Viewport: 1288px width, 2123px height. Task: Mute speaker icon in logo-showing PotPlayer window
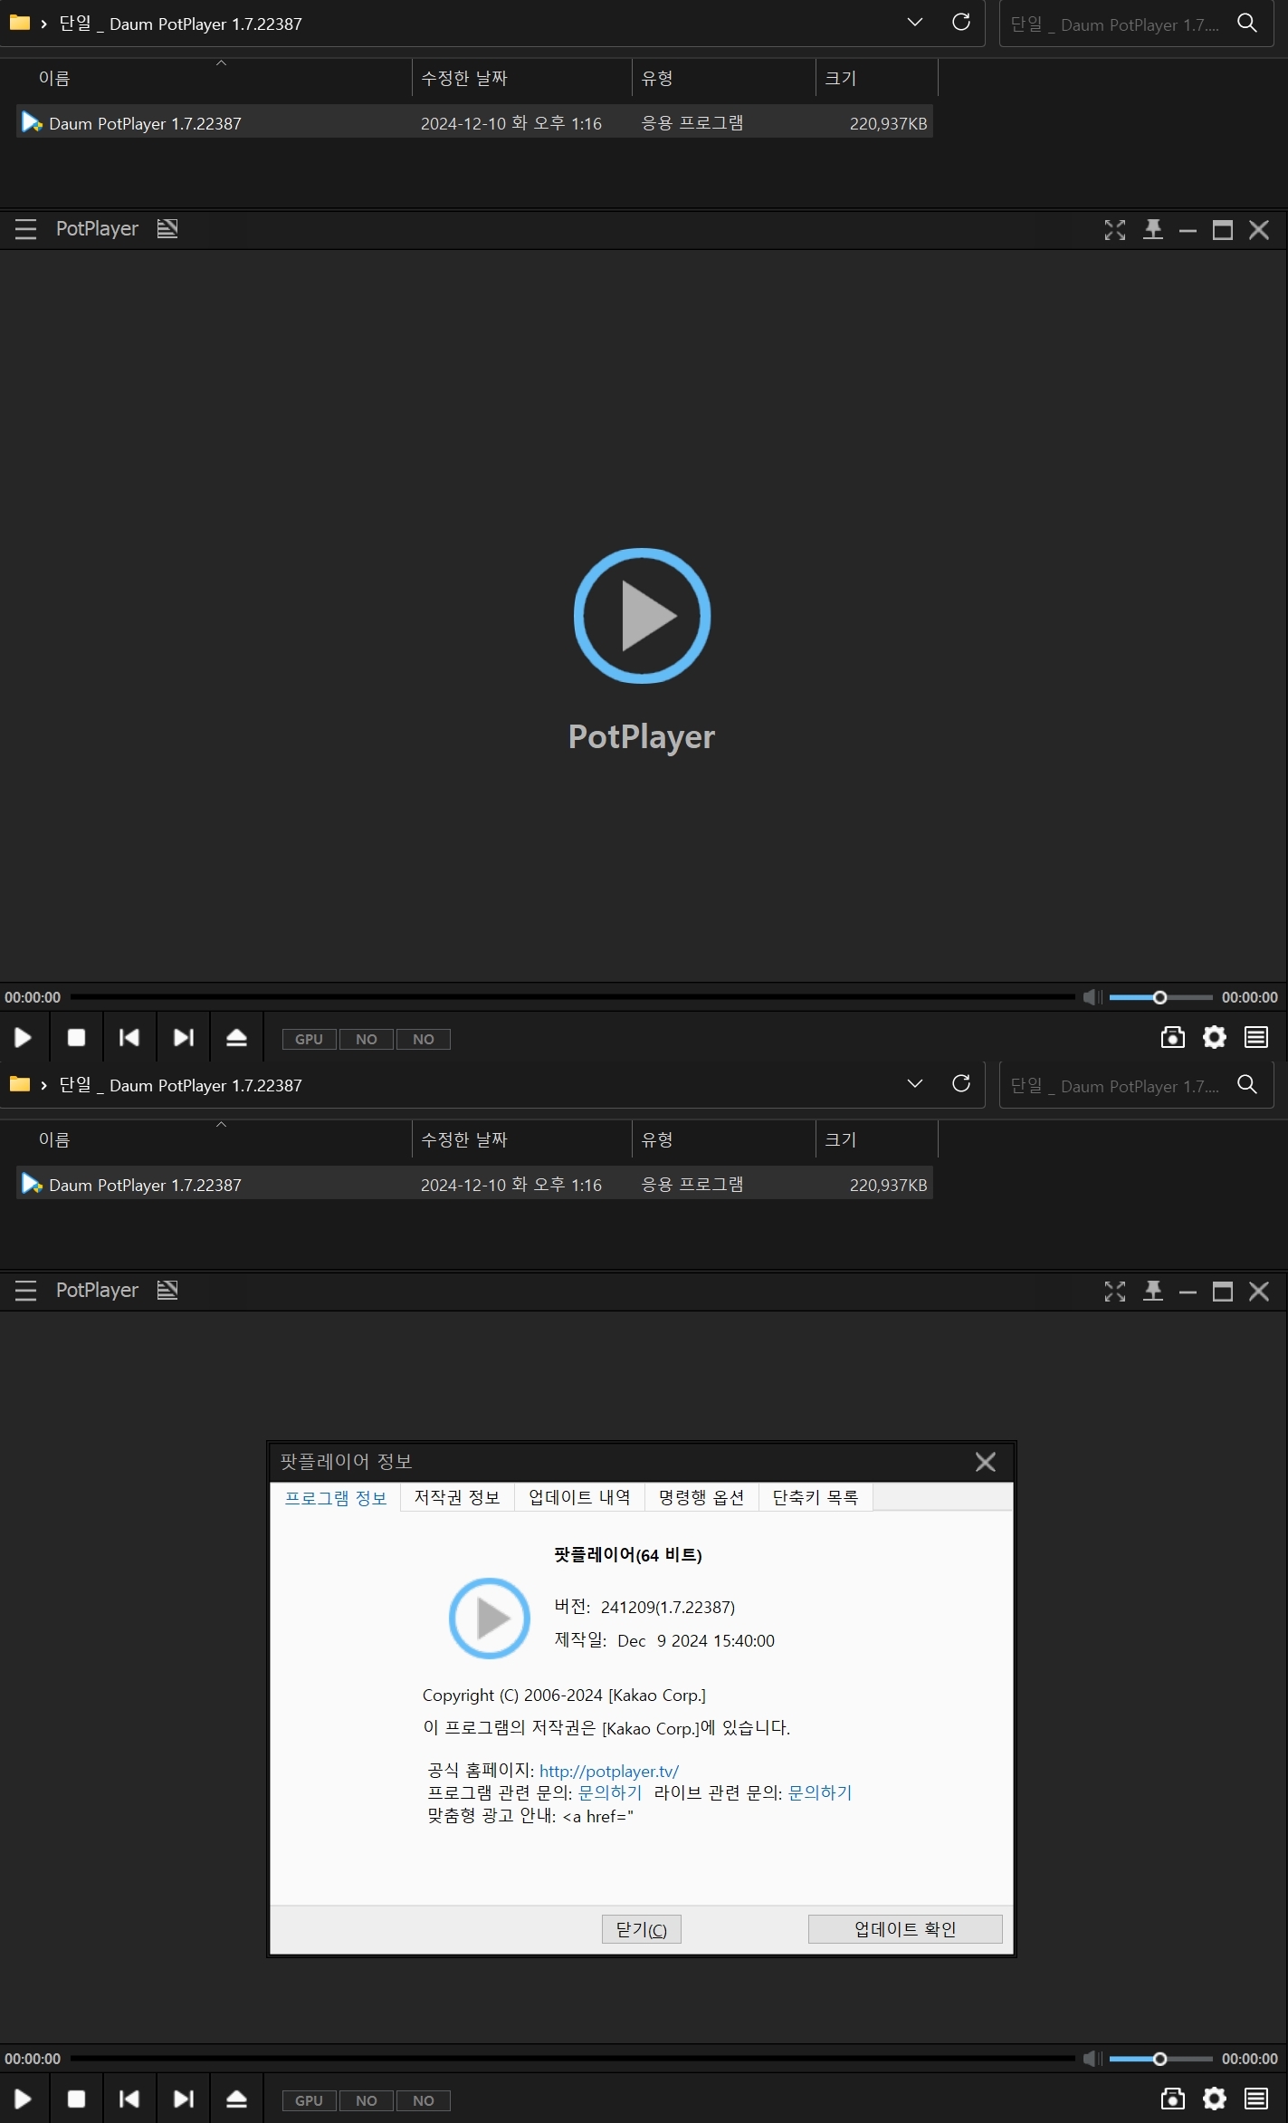[x=1092, y=997]
